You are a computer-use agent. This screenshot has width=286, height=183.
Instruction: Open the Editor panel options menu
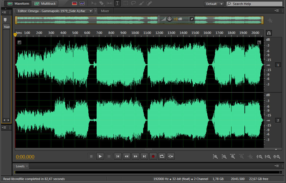point(277,11)
